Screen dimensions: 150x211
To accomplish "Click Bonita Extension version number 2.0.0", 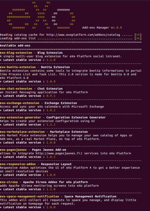I will point(51,82).
